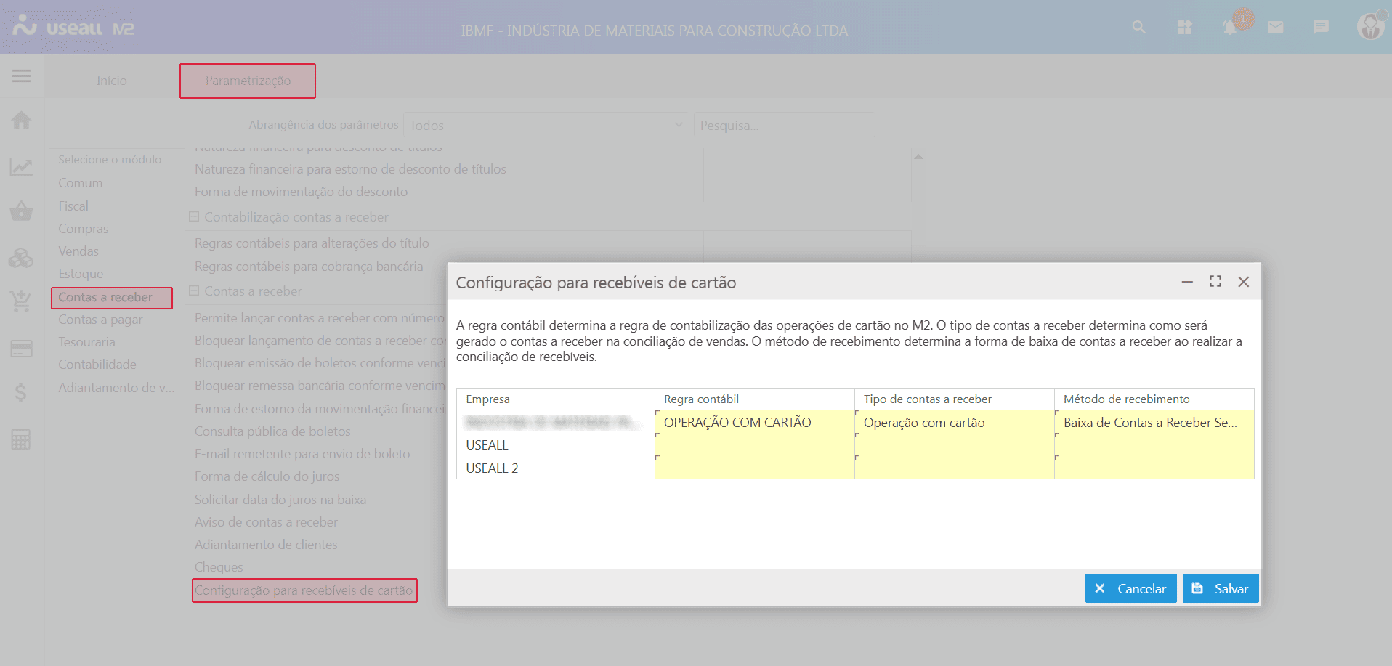The width and height of the screenshot is (1392, 666).
Task: Click the Pesquisa search field
Action: point(784,125)
